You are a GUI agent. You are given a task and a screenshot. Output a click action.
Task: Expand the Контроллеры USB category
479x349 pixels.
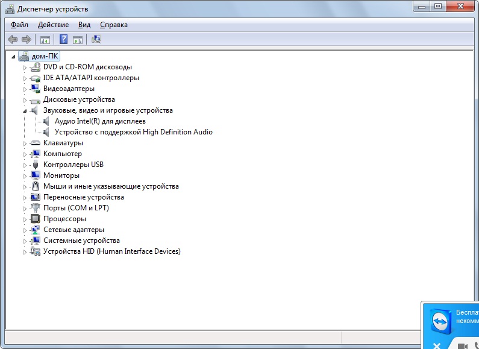click(25, 165)
